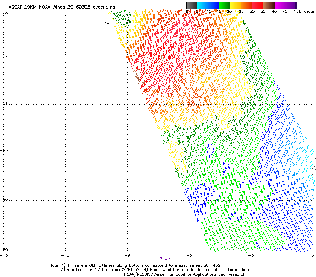316x277 pixels.
Task: Click the green 15-20 knots legend segment
Action: pyautogui.click(x=225, y=5)
